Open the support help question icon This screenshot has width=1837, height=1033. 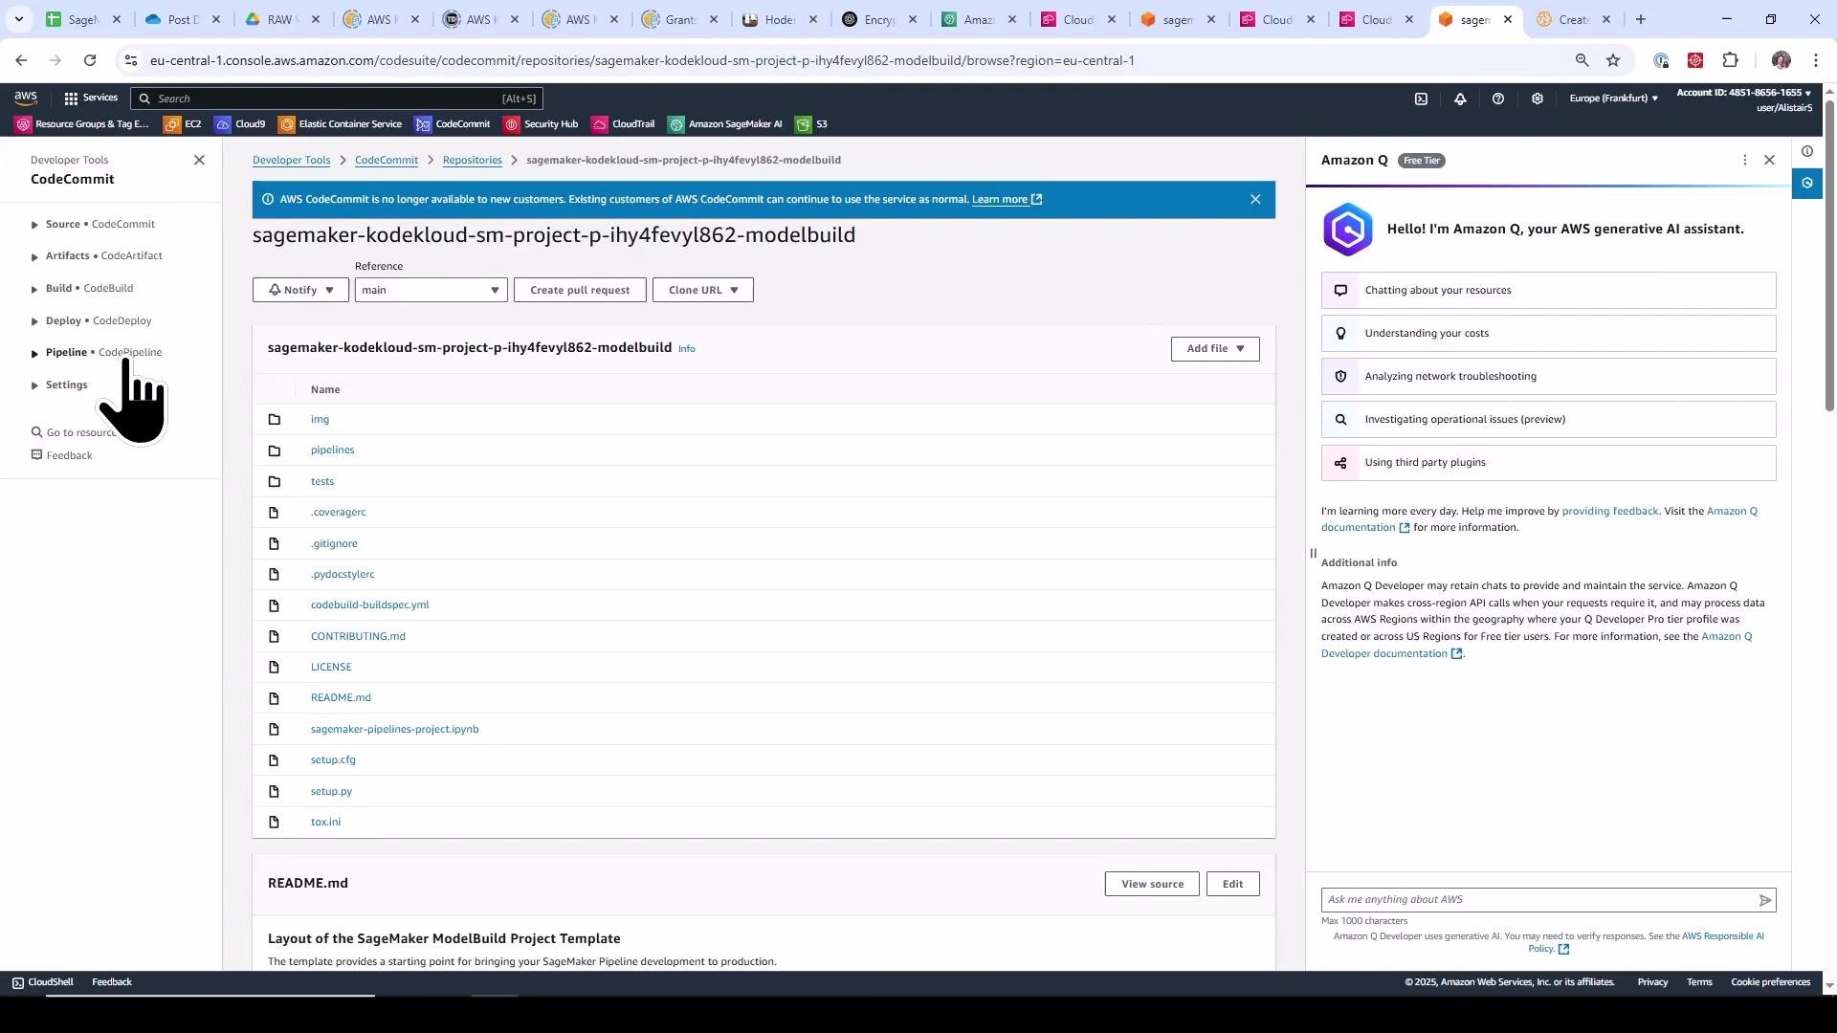click(1498, 99)
